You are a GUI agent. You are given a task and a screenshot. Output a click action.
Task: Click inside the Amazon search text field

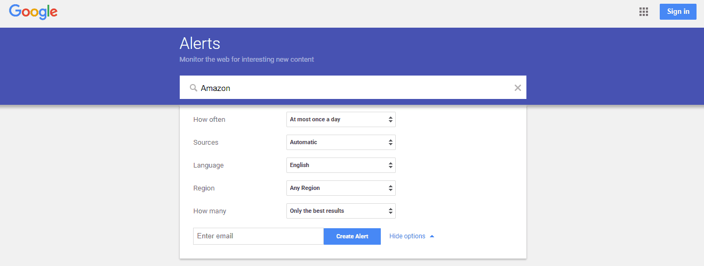click(353, 88)
